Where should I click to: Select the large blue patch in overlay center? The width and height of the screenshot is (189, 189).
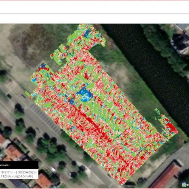85,94
